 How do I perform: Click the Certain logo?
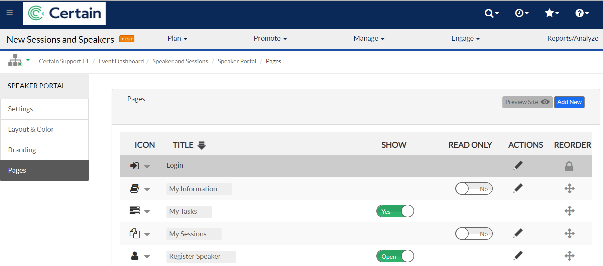64,13
